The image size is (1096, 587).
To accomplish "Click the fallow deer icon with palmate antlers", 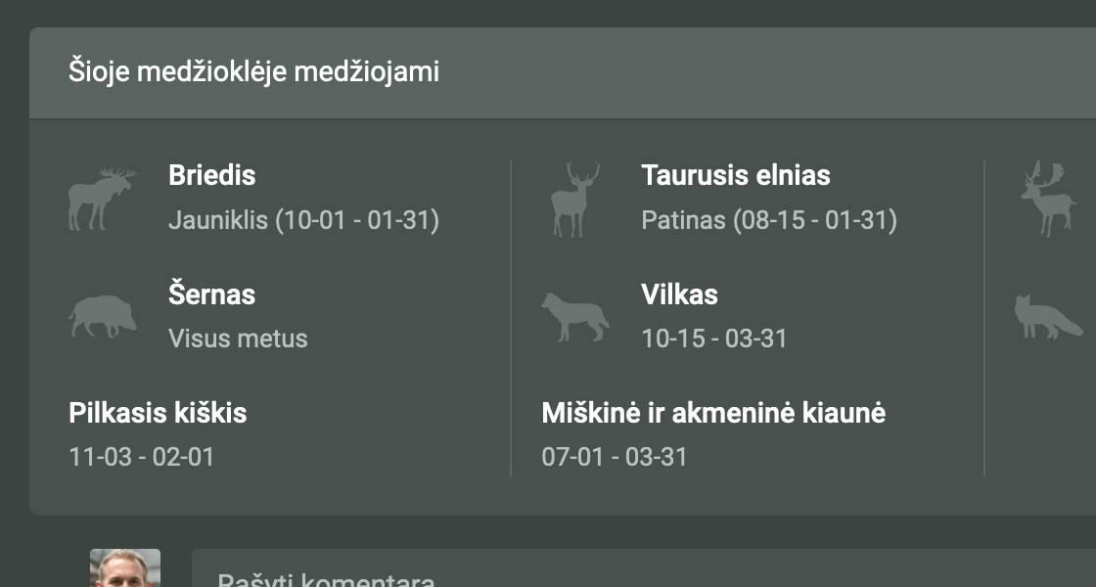I will pos(1048,199).
